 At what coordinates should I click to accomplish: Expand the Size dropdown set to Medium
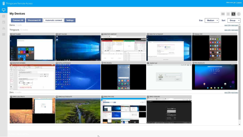(212, 20)
